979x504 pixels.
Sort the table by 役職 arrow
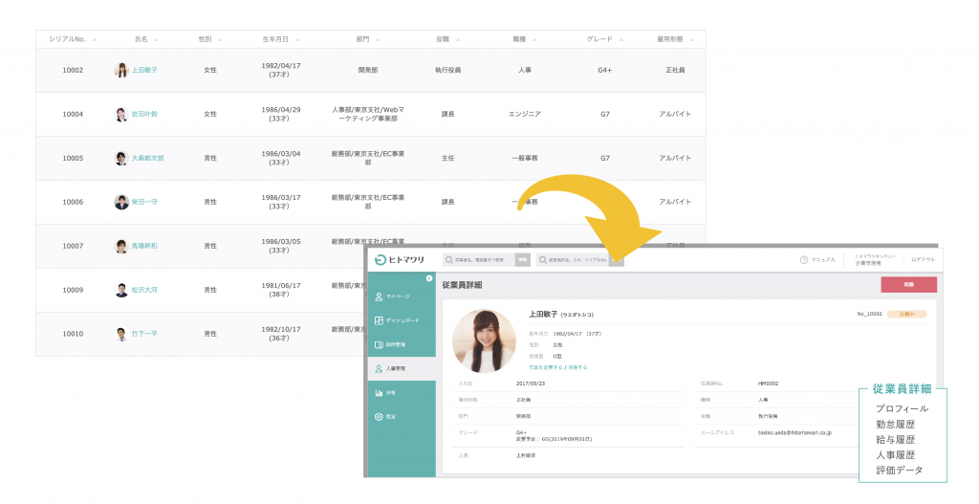[x=458, y=40]
